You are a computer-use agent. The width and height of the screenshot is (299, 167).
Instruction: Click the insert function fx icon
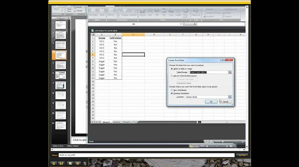194,24
